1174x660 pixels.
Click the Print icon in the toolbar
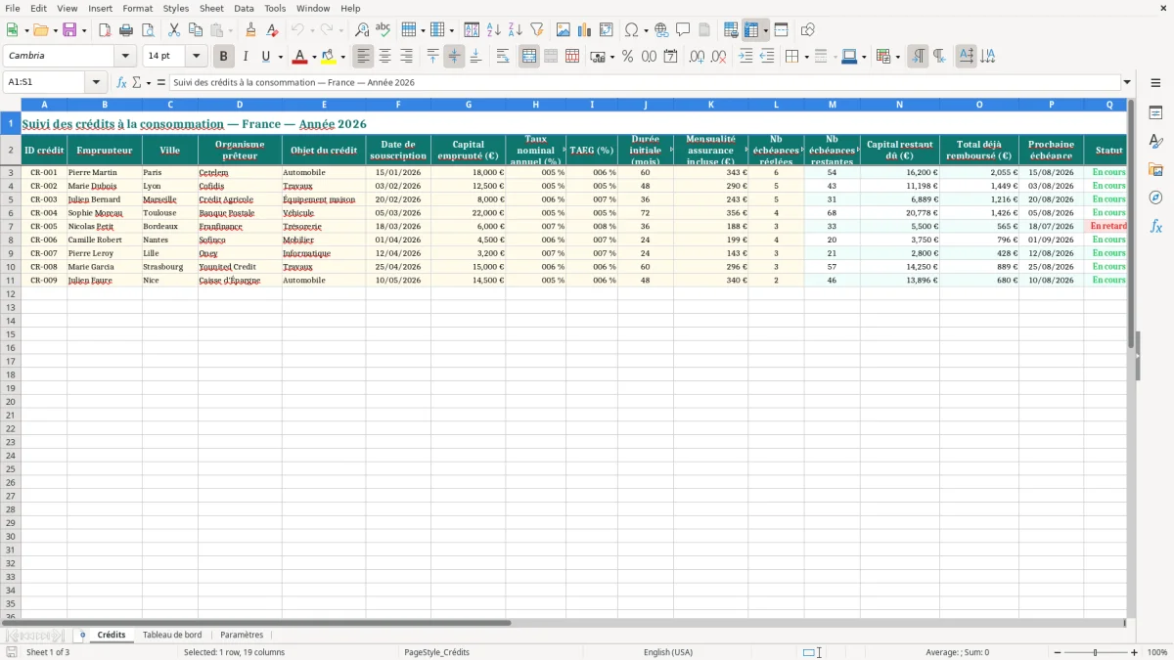(126, 30)
